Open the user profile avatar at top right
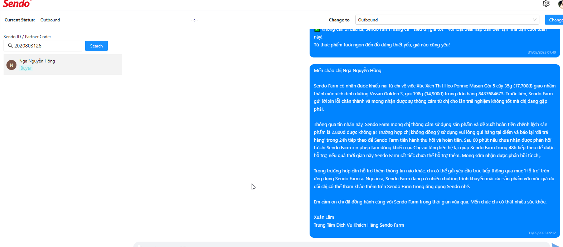 click(560, 4)
